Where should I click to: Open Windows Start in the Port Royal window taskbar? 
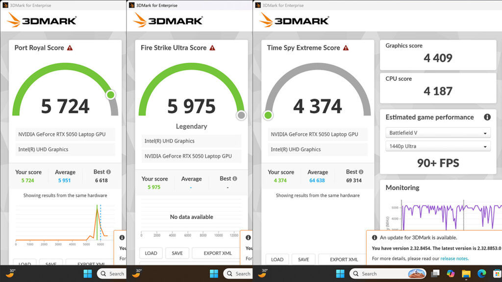coord(87,274)
